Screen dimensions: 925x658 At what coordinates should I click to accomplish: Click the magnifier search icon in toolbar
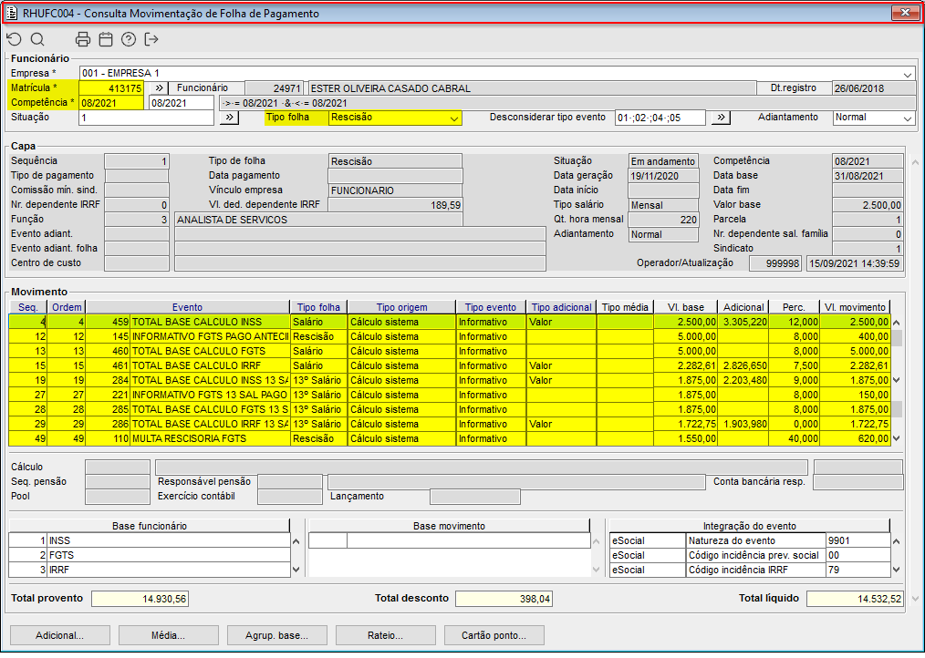click(x=37, y=39)
